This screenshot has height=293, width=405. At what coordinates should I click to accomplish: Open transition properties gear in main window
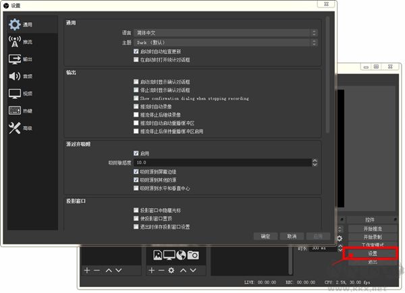coord(340,238)
